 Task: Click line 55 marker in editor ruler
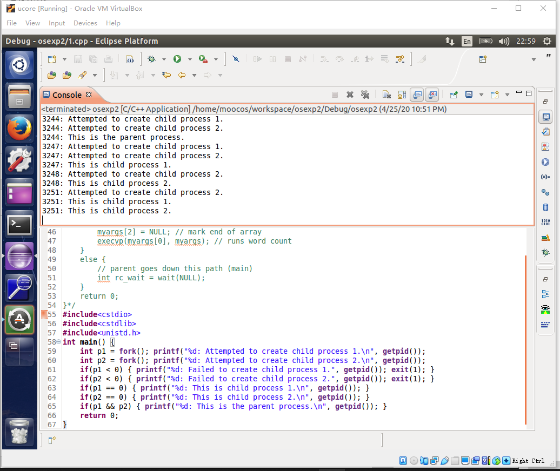coord(44,314)
